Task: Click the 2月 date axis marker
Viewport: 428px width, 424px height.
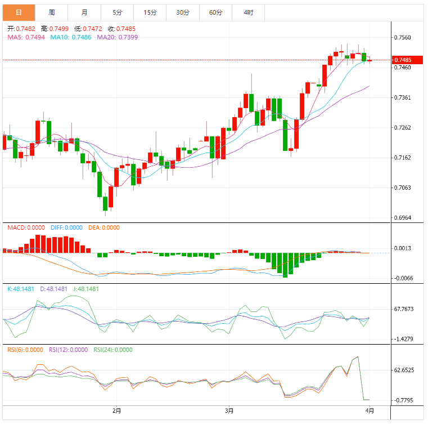Action: click(x=116, y=410)
